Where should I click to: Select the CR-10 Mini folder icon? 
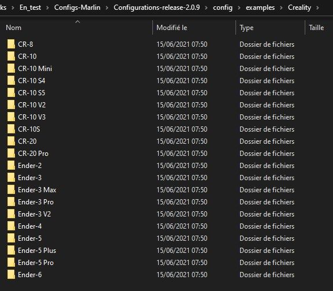coord(11,68)
